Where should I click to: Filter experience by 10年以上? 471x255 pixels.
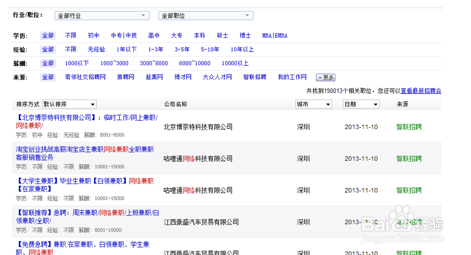(x=243, y=49)
